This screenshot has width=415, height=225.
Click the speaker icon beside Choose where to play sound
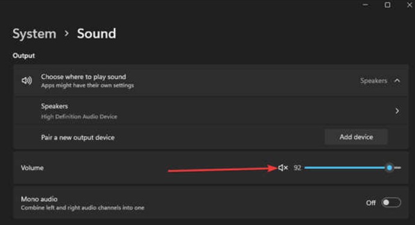27,80
